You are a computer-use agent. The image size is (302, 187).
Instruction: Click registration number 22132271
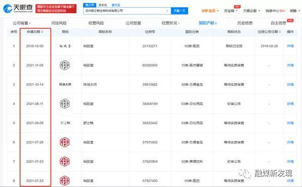click(150, 46)
